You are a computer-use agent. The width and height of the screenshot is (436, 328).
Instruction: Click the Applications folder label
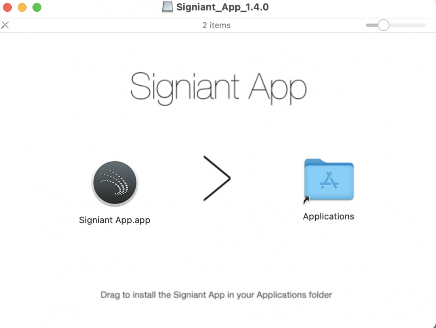tap(328, 216)
